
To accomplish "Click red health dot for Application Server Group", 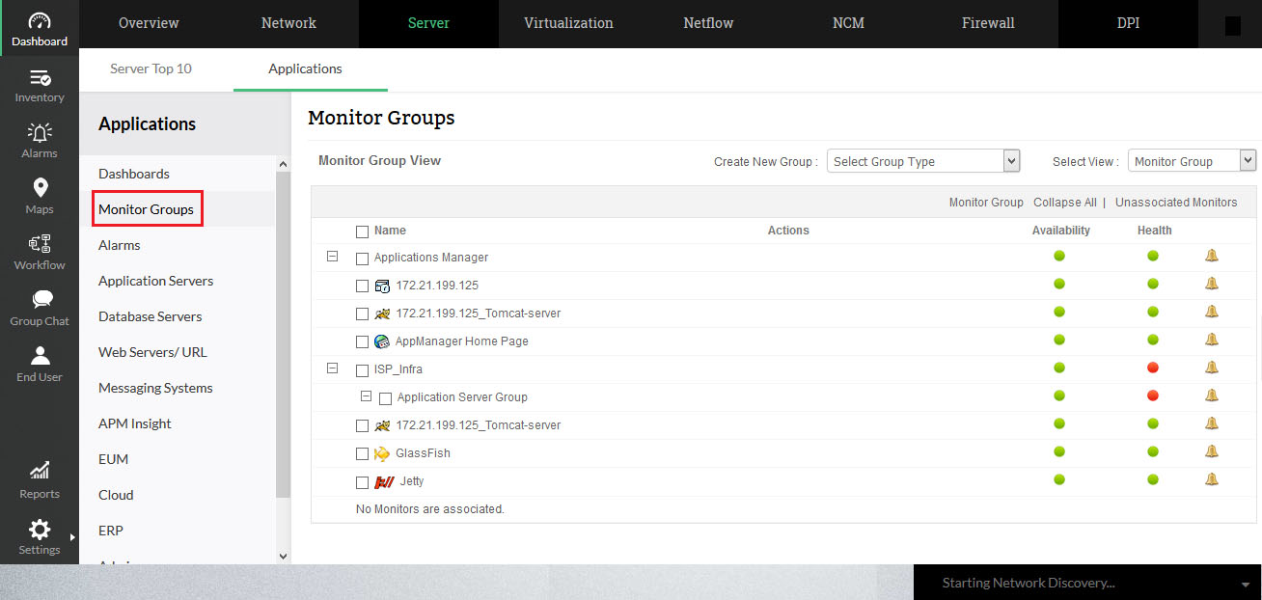I will click(1153, 395).
